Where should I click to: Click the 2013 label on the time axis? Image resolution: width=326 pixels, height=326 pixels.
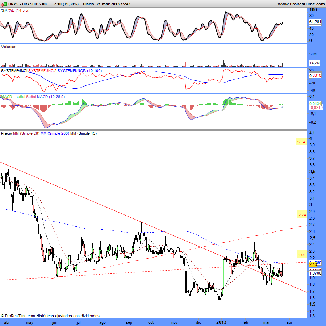coord(221,322)
